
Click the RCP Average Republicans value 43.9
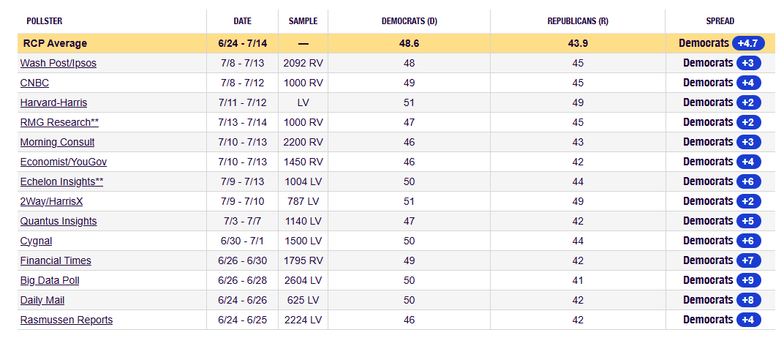[x=578, y=43]
